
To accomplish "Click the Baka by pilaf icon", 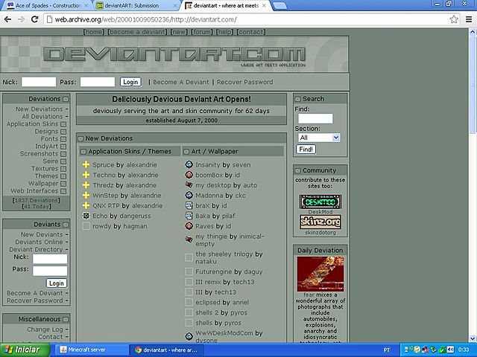I will coord(189,216).
